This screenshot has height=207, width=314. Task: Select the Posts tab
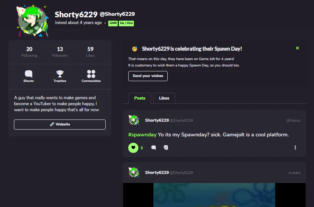tap(140, 98)
